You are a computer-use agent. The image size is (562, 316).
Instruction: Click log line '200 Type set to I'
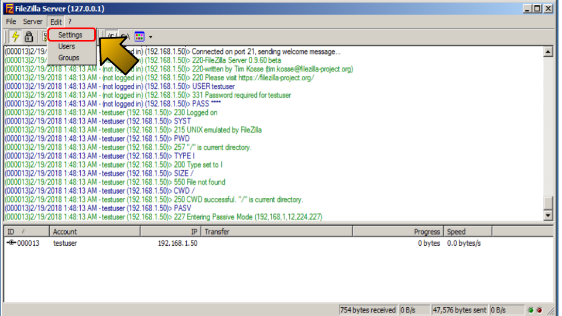[x=113, y=164]
